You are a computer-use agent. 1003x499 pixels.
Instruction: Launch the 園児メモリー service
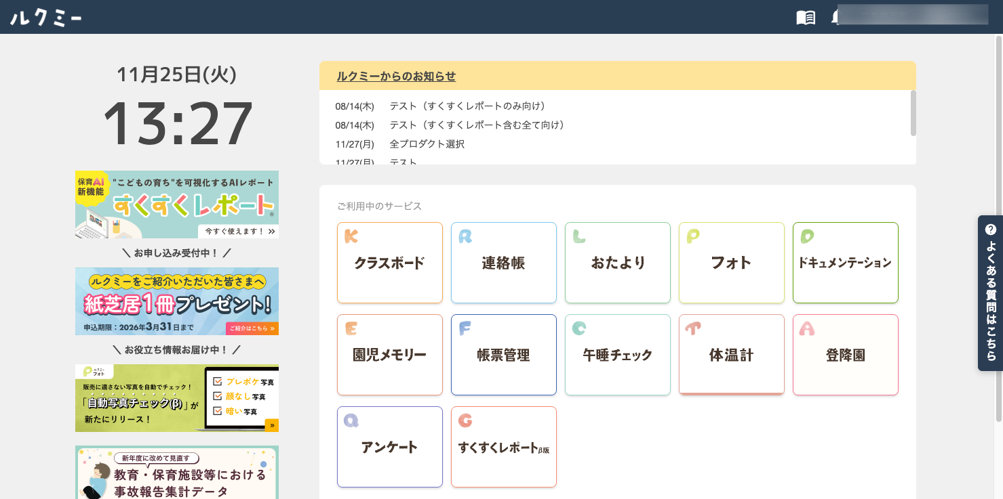click(x=390, y=355)
